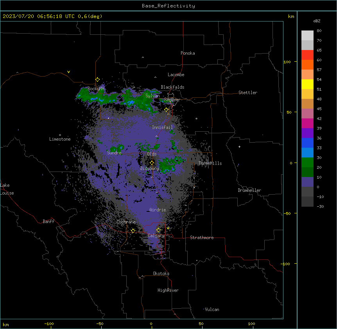The height and width of the screenshot is (329, 337).
Task: Select the yellow diamond marker between Olds and Didsbury
Action: [152, 163]
